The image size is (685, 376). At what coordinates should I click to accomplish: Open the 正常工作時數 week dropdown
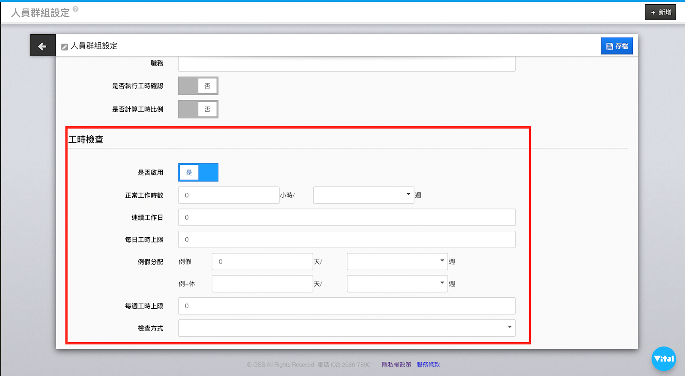(x=363, y=195)
